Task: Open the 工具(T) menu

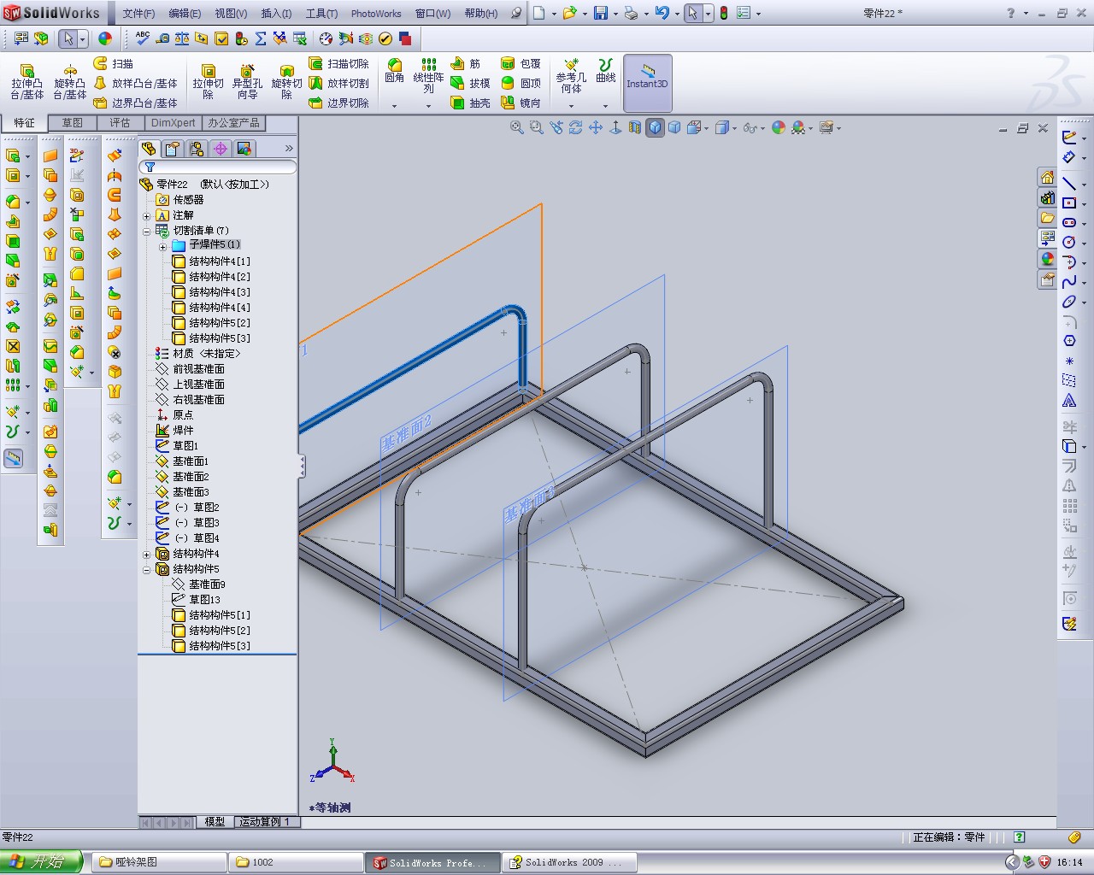Action: 321,14
